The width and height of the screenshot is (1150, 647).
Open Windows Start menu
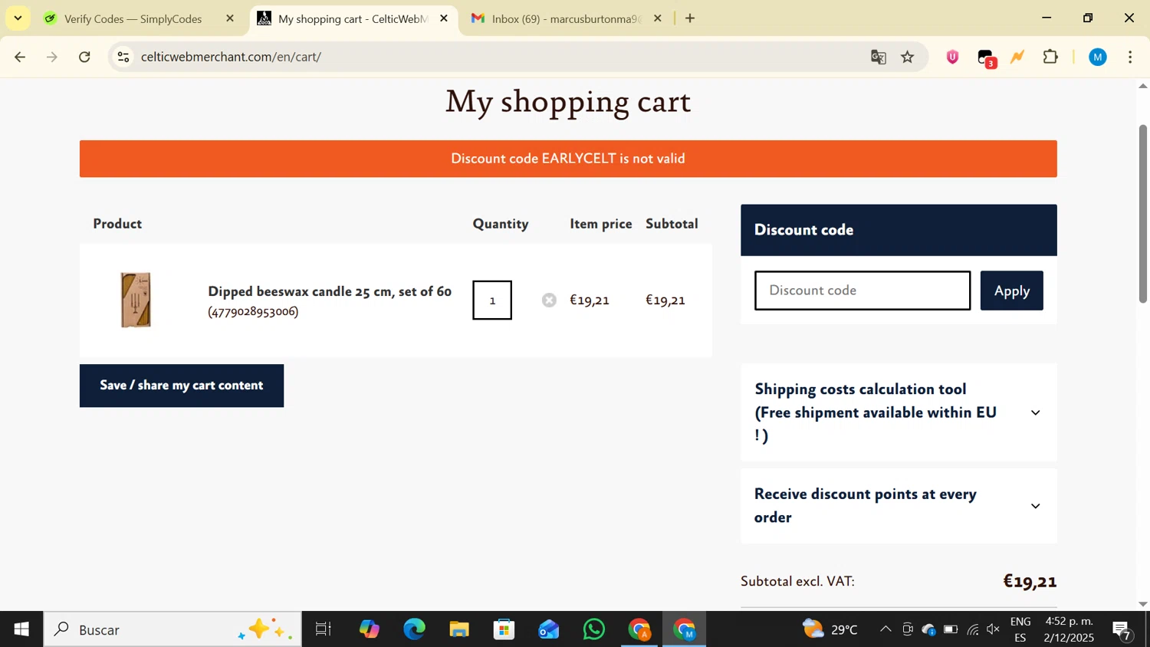pos(21,629)
